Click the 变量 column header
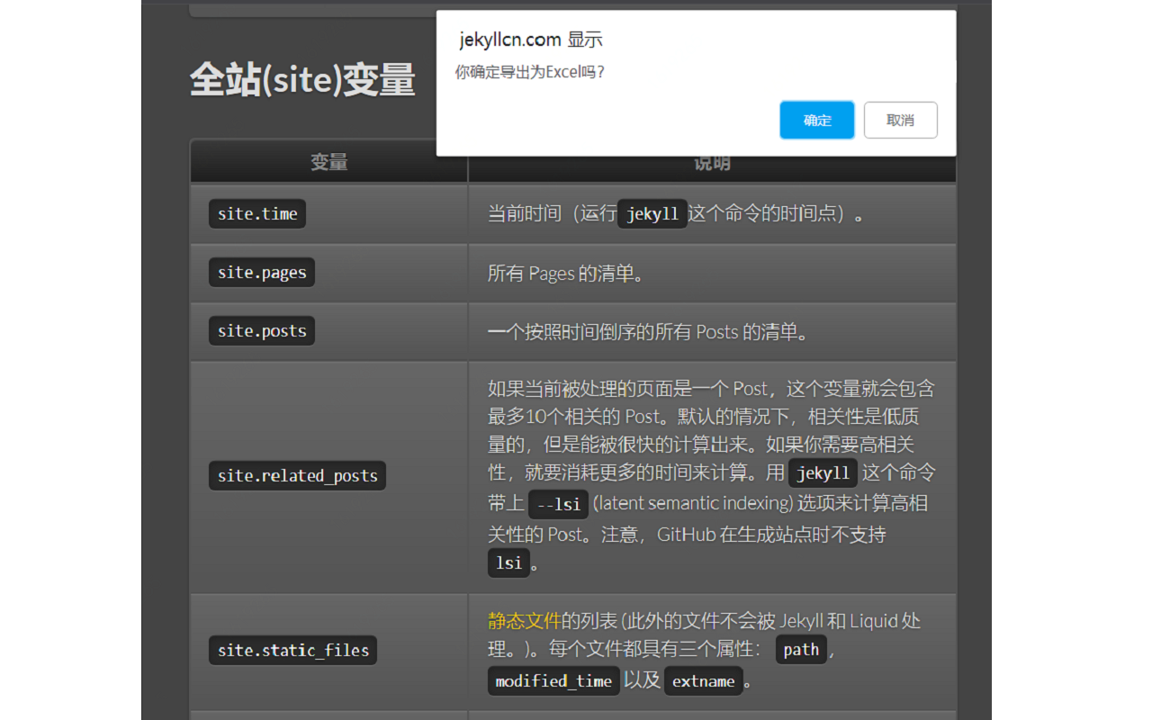Viewport: 1152px width, 720px height. 329,162
